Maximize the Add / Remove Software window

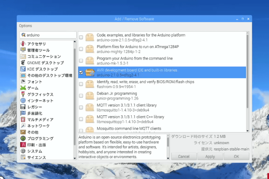tap(242, 19)
